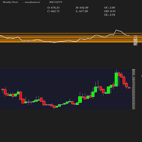The width and height of the screenshot is (142, 142).
Task: Click the munafasutra.in site label
Action: (x=32, y=2)
